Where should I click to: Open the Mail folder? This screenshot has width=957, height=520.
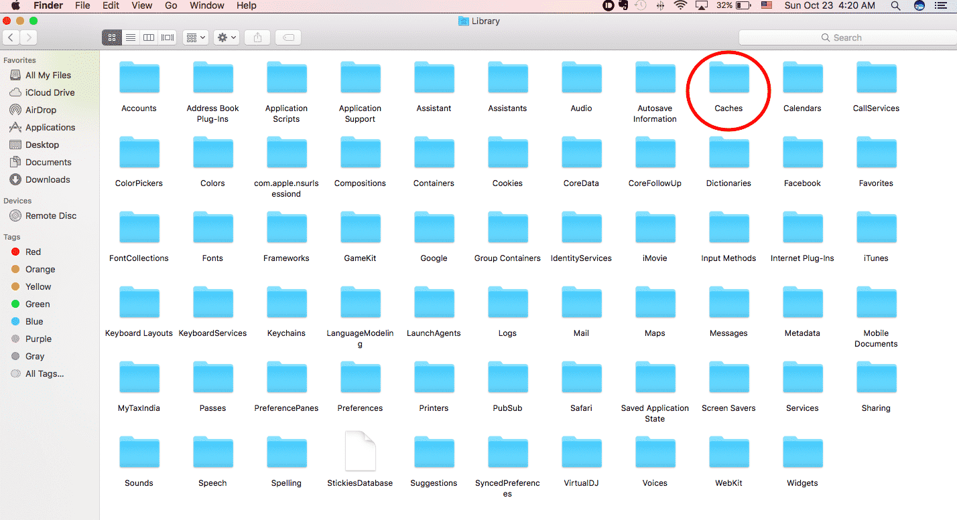tap(581, 302)
